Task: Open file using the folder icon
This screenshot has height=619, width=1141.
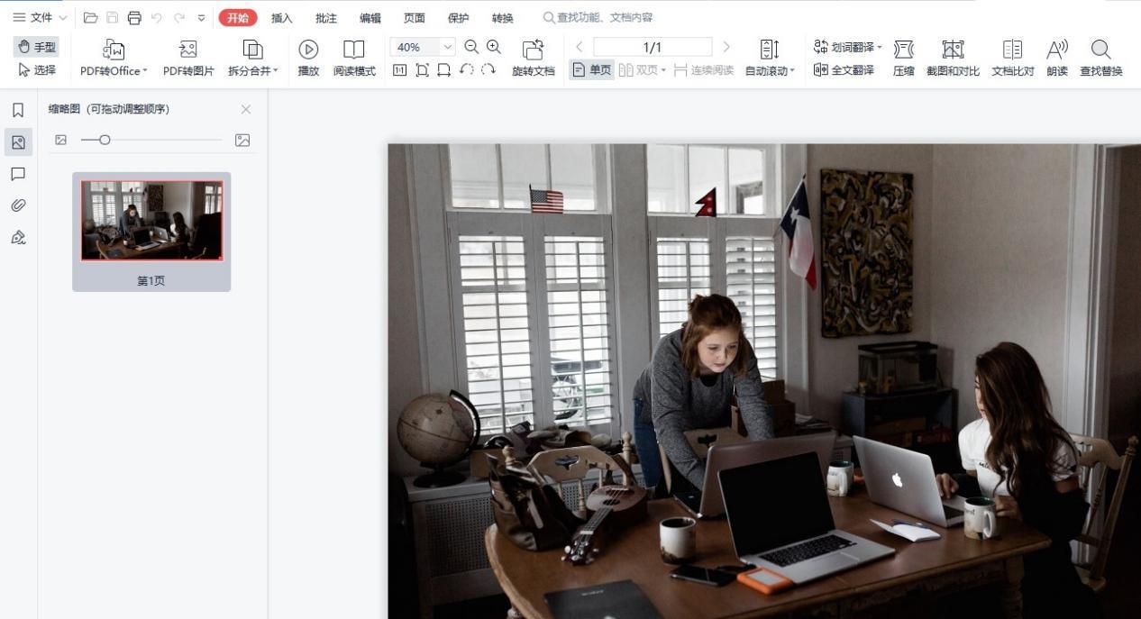Action: 90,18
